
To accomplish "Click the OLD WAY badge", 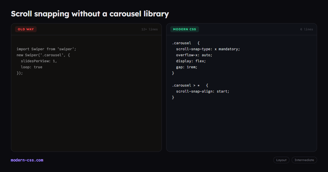I will (26, 29).
